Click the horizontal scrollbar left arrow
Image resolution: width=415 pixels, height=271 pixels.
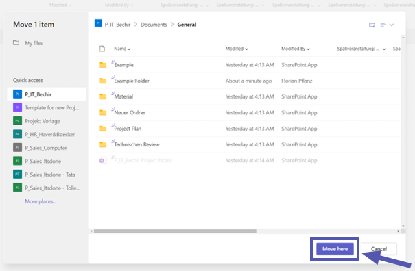click(92, 231)
